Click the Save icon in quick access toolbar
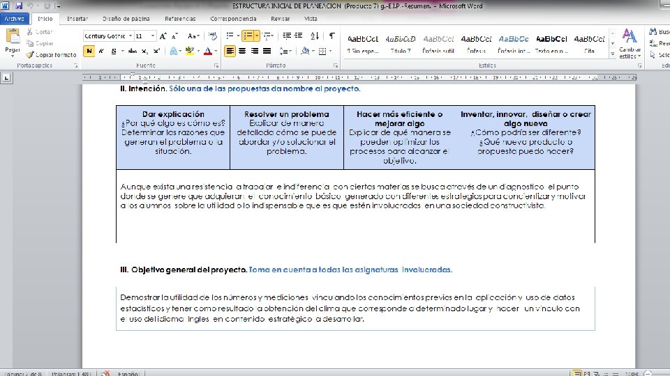Image resolution: width=670 pixels, height=376 pixels. [19, 6]
